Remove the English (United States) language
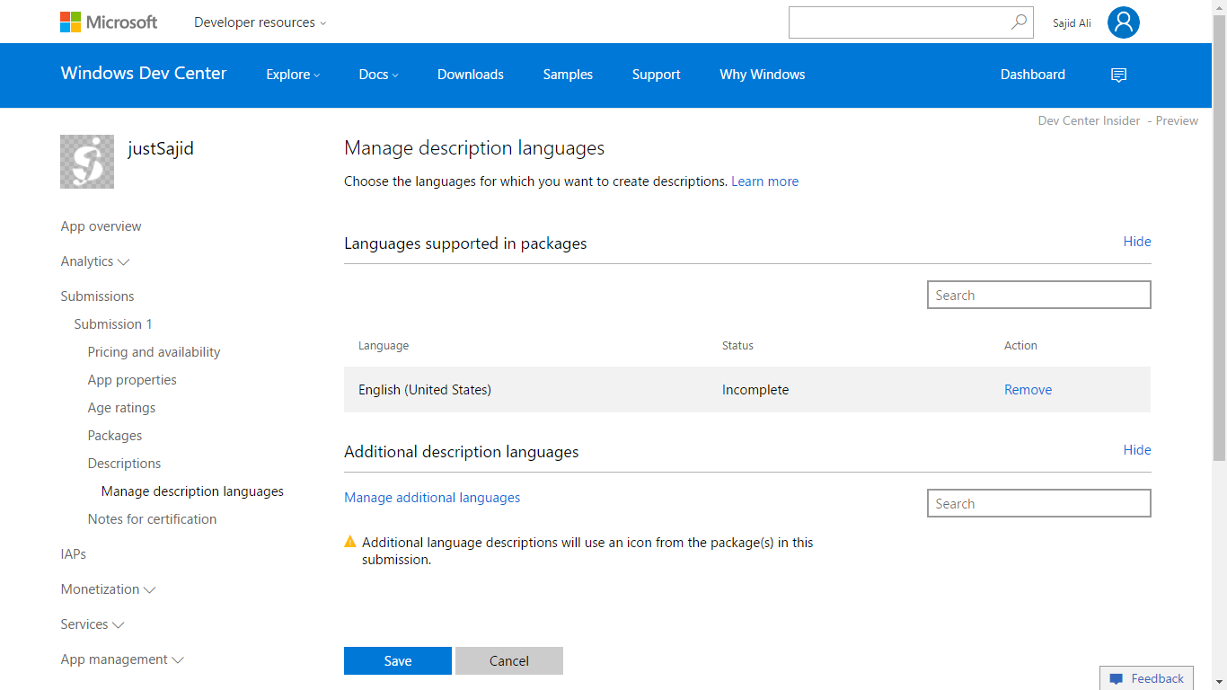The height and width of the screenshot is (690, 1227). (x=1028, y=390)
